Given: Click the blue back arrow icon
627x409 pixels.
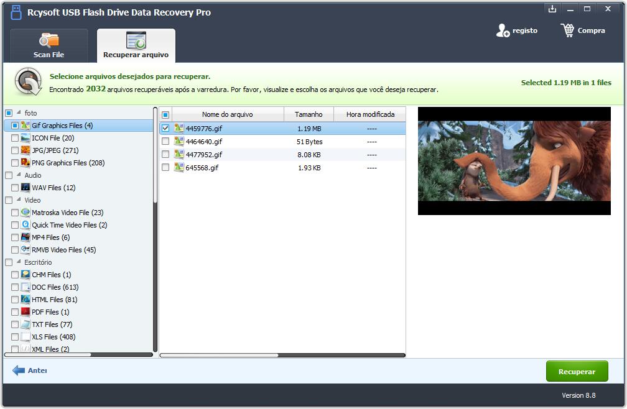Looking at the screenshot, I should click(x=19, y=370).
